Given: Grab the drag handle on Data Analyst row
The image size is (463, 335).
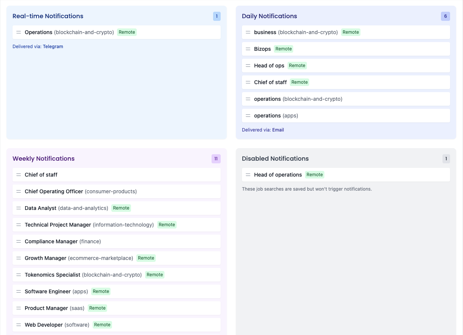Looking at the screenshot, I should coord(19,208).
